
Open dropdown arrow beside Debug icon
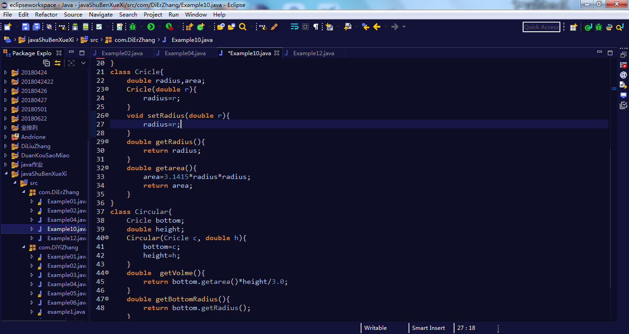[x=141, y=27]
